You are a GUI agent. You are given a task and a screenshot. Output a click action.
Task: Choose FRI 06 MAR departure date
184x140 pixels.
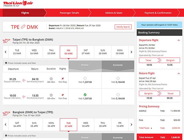coord(68,52)
